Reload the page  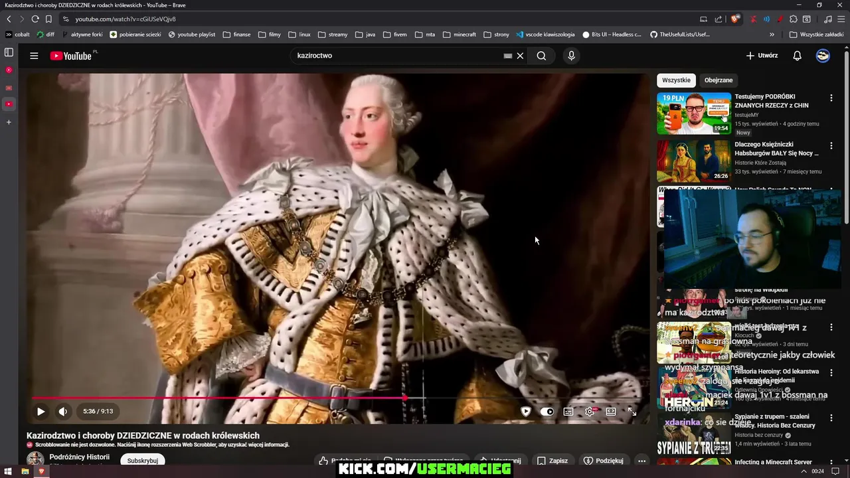[35, 19]
